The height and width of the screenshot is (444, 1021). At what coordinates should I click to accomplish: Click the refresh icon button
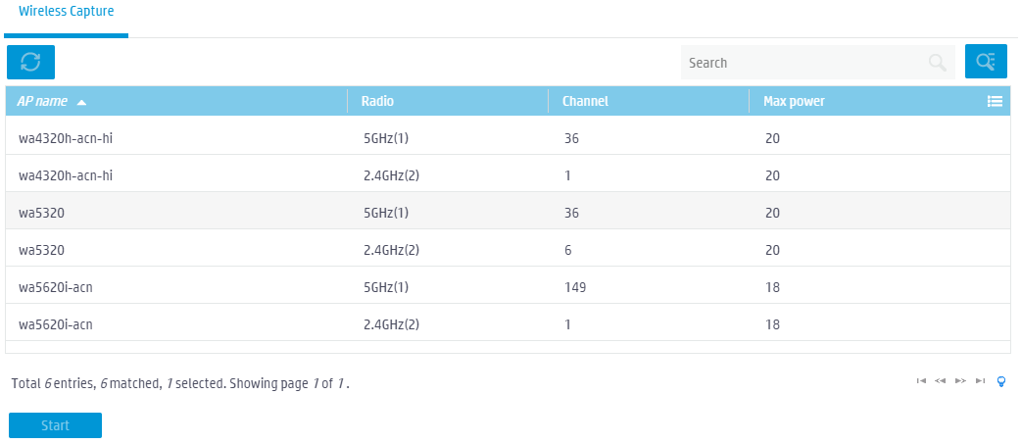pyautogui.click(x=30, y=63)
